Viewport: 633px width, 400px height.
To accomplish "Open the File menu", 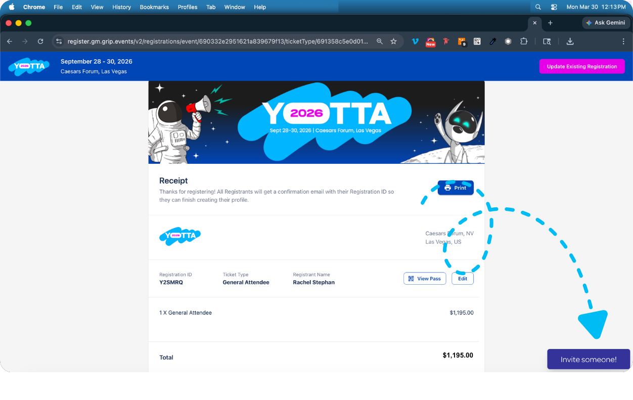I will pyautogui.click(x=58, y=7).
